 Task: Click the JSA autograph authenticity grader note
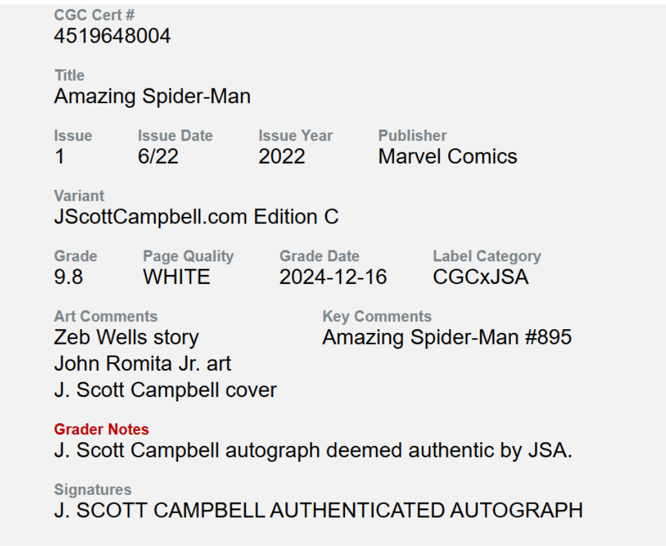coord(313,450)
